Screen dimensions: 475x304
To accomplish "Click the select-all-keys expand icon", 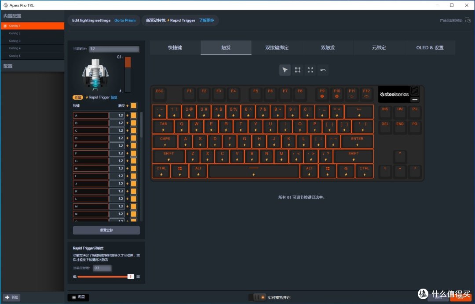I will pyautogui.click(x=310, y=70).
